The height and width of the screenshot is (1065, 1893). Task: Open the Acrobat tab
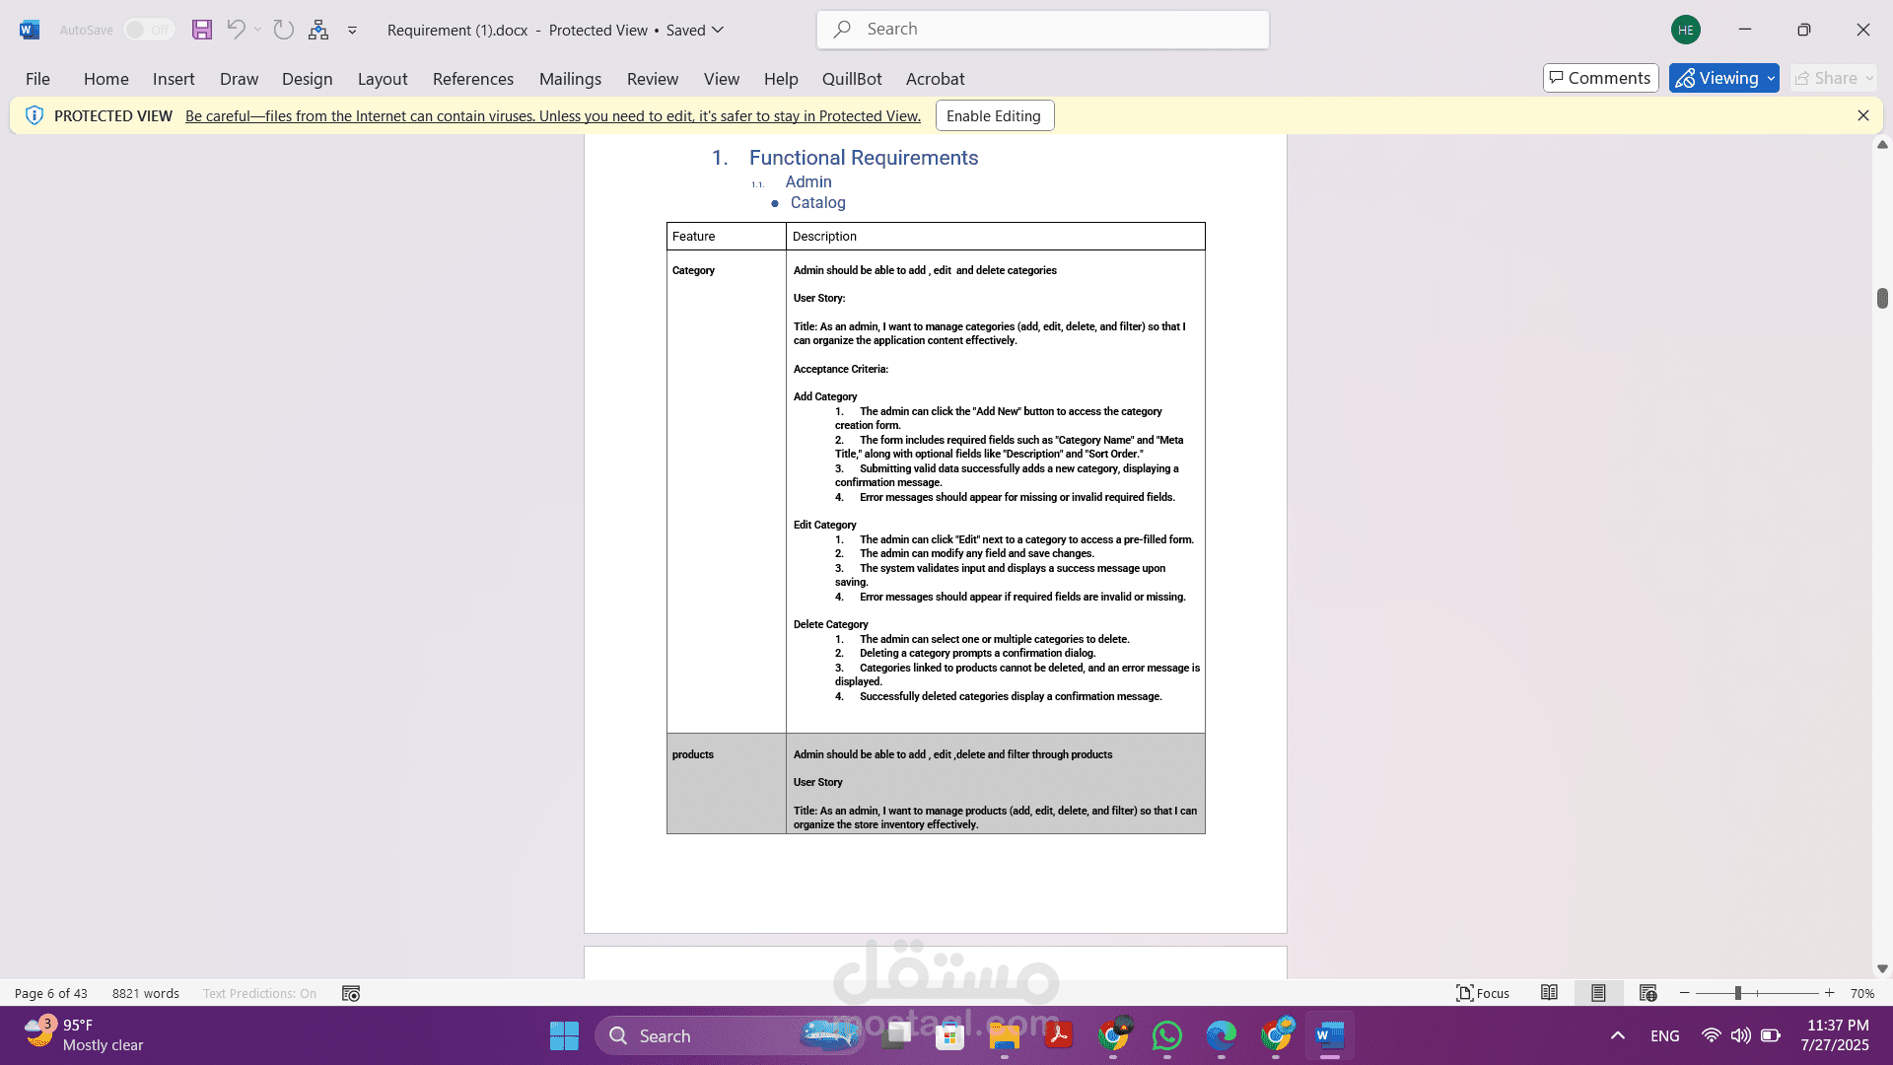point(935,79)
